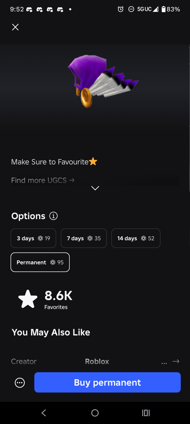Tap the purple feathered hat preview image
This screenshot has width=190, height=424.
click(103, 81)
